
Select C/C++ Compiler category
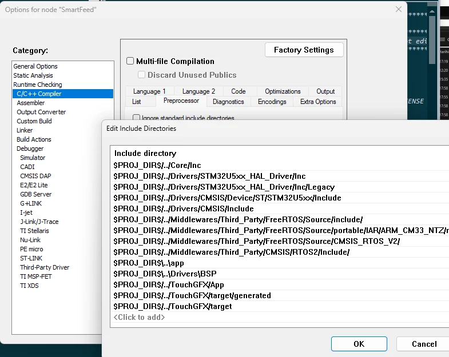(63, 94)
